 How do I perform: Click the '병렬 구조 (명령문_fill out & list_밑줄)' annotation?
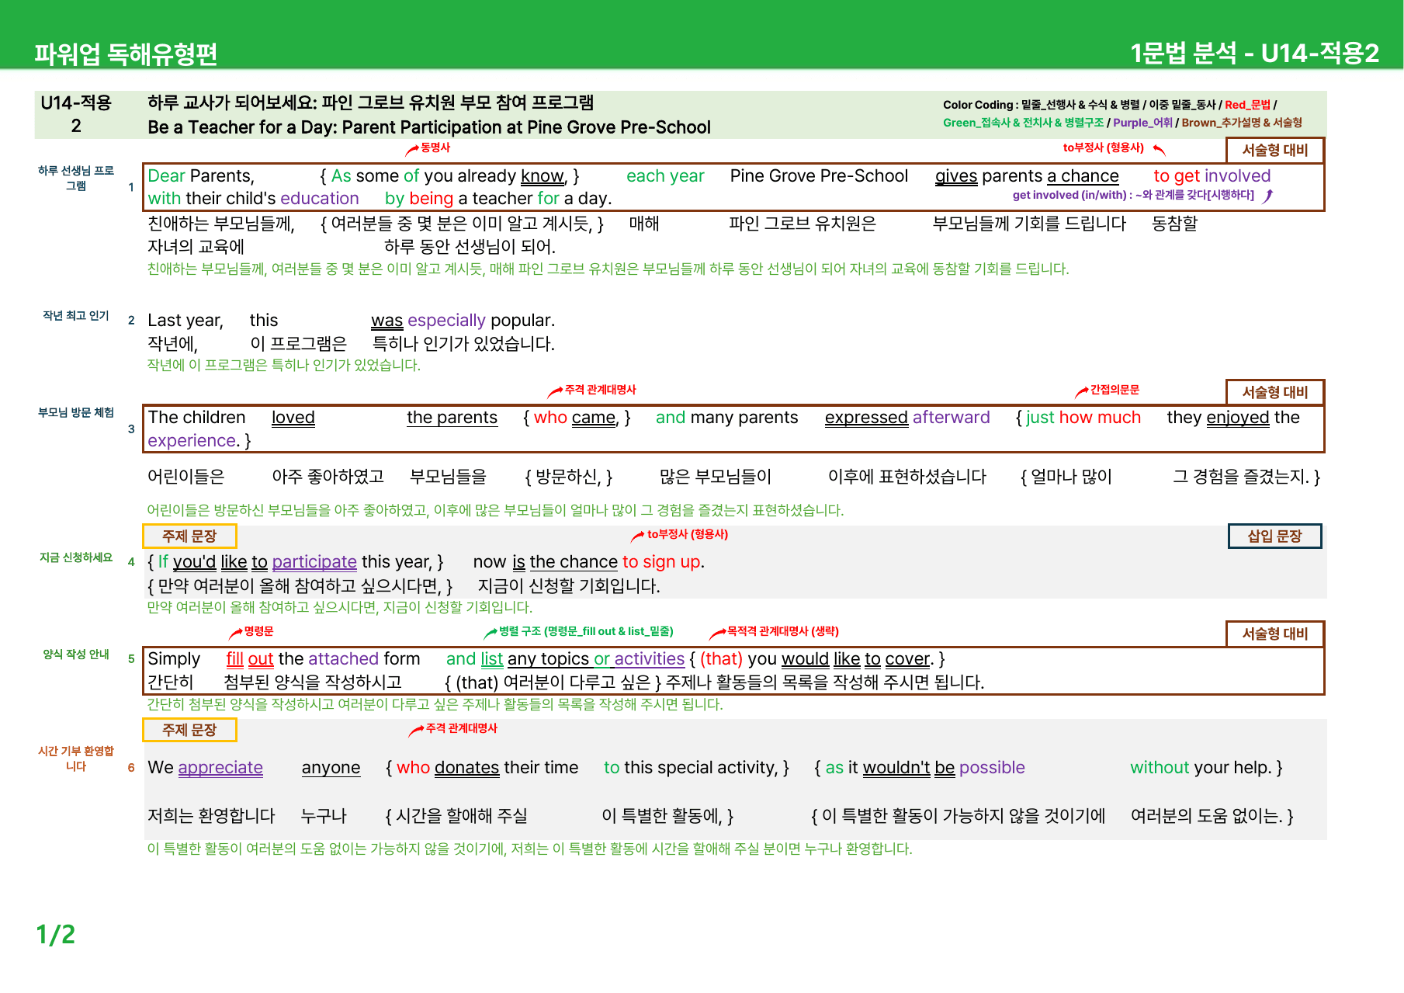pyautogui.click(x=586, y=631)
